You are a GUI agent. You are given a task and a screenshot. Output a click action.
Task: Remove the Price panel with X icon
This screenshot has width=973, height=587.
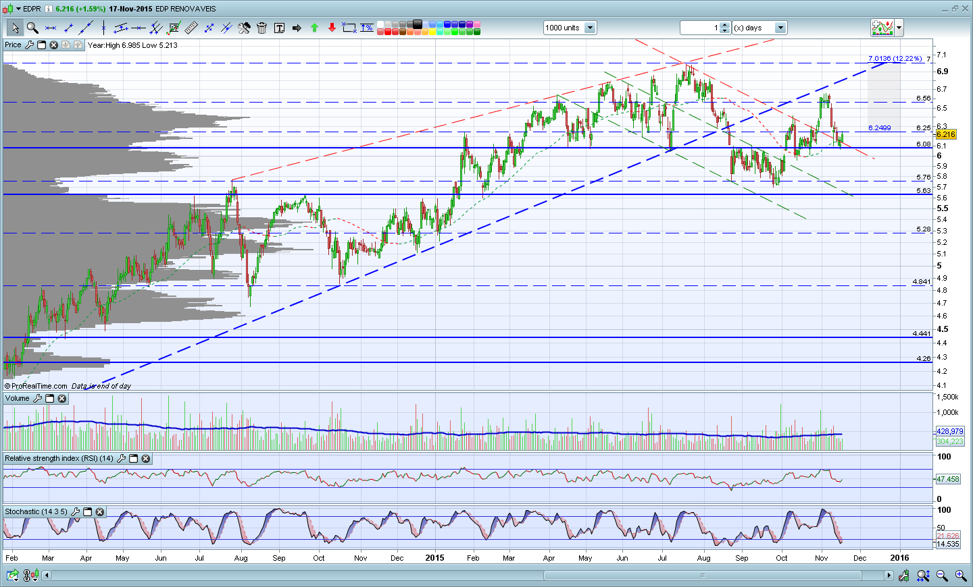coord(54,45)
